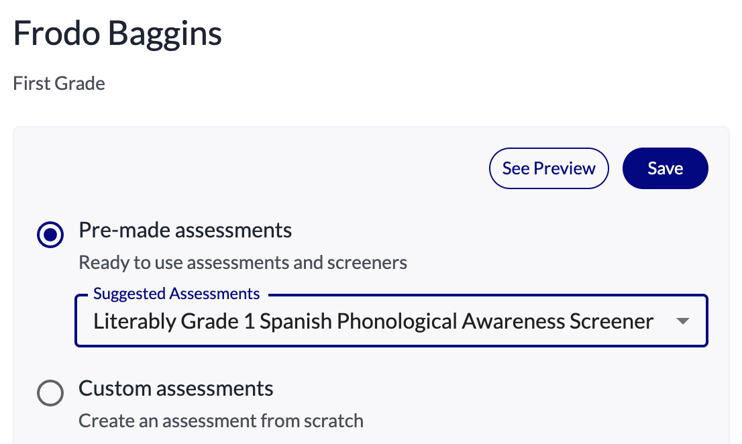Click the word "Preview" on the outlined button
742x444 pixels.
click(x=564, y=168)
